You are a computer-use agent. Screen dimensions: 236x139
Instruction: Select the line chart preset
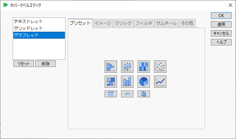pos(160,82)
